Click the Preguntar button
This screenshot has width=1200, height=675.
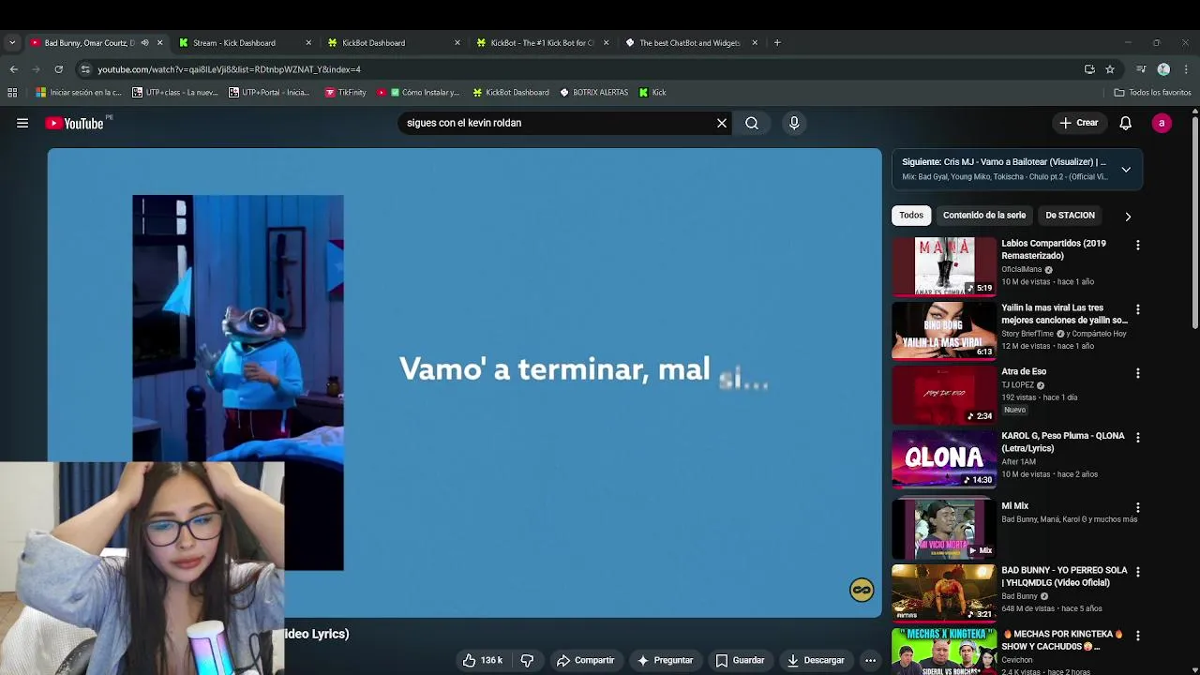tap(665, 660)
